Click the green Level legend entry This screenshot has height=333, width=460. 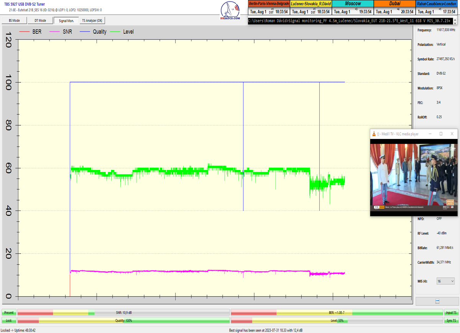pos(125,32)
